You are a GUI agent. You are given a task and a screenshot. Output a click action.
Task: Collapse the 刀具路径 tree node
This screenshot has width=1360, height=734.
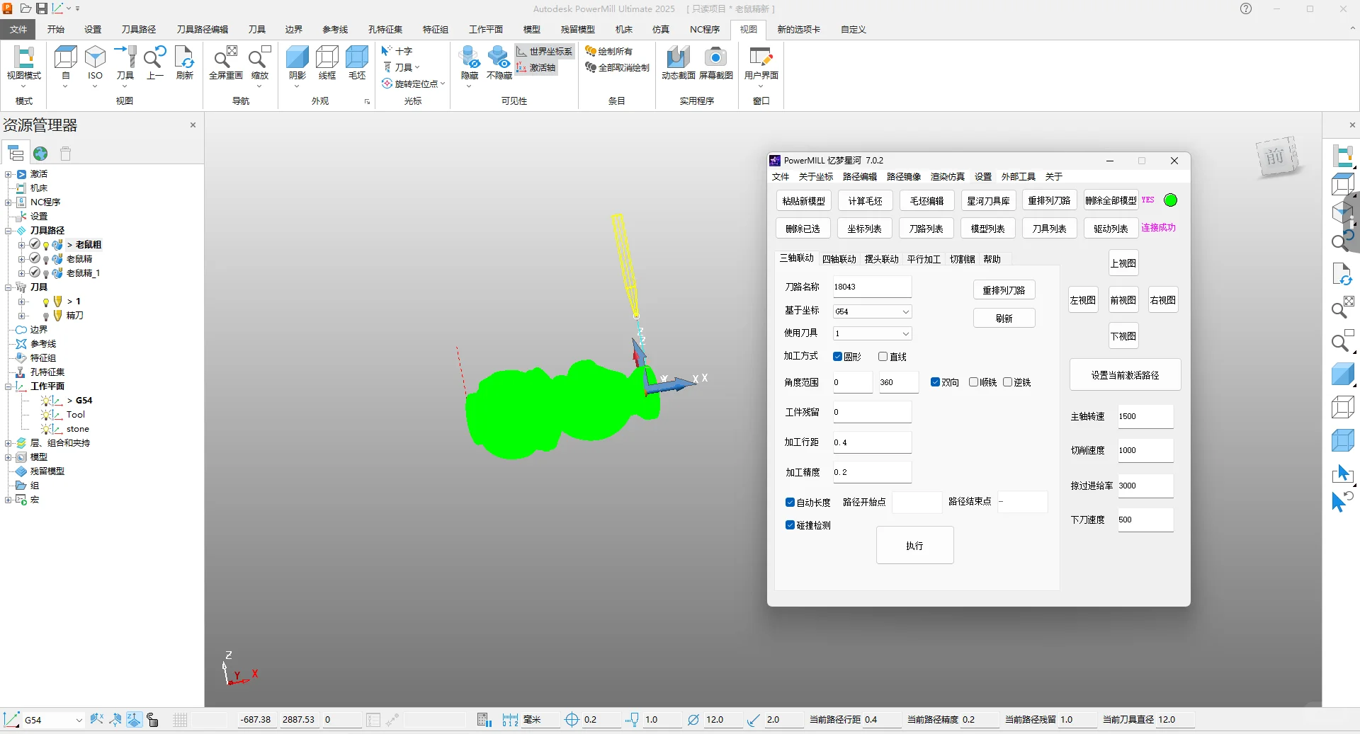coord(8,231)
